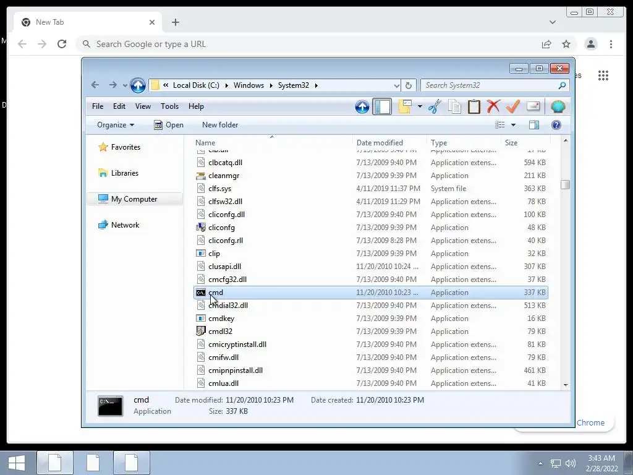Screen dimensions: 633x475
Task: Click the red X Delete icon
Action: coord(493,106)
